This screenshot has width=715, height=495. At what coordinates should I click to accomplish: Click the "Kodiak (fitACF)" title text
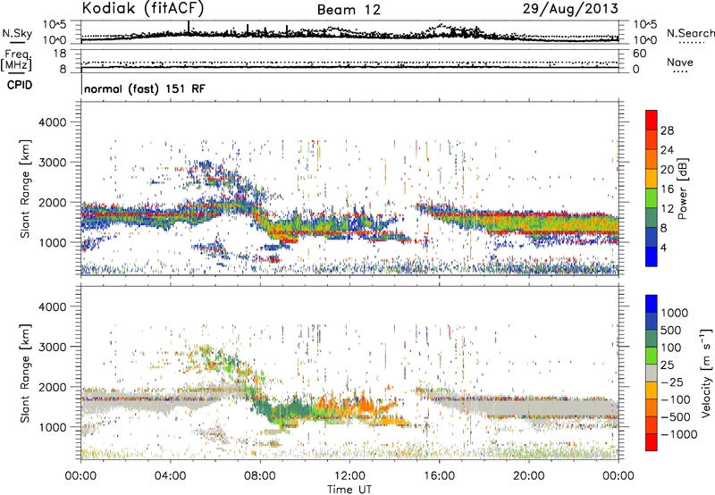point(143,9)
